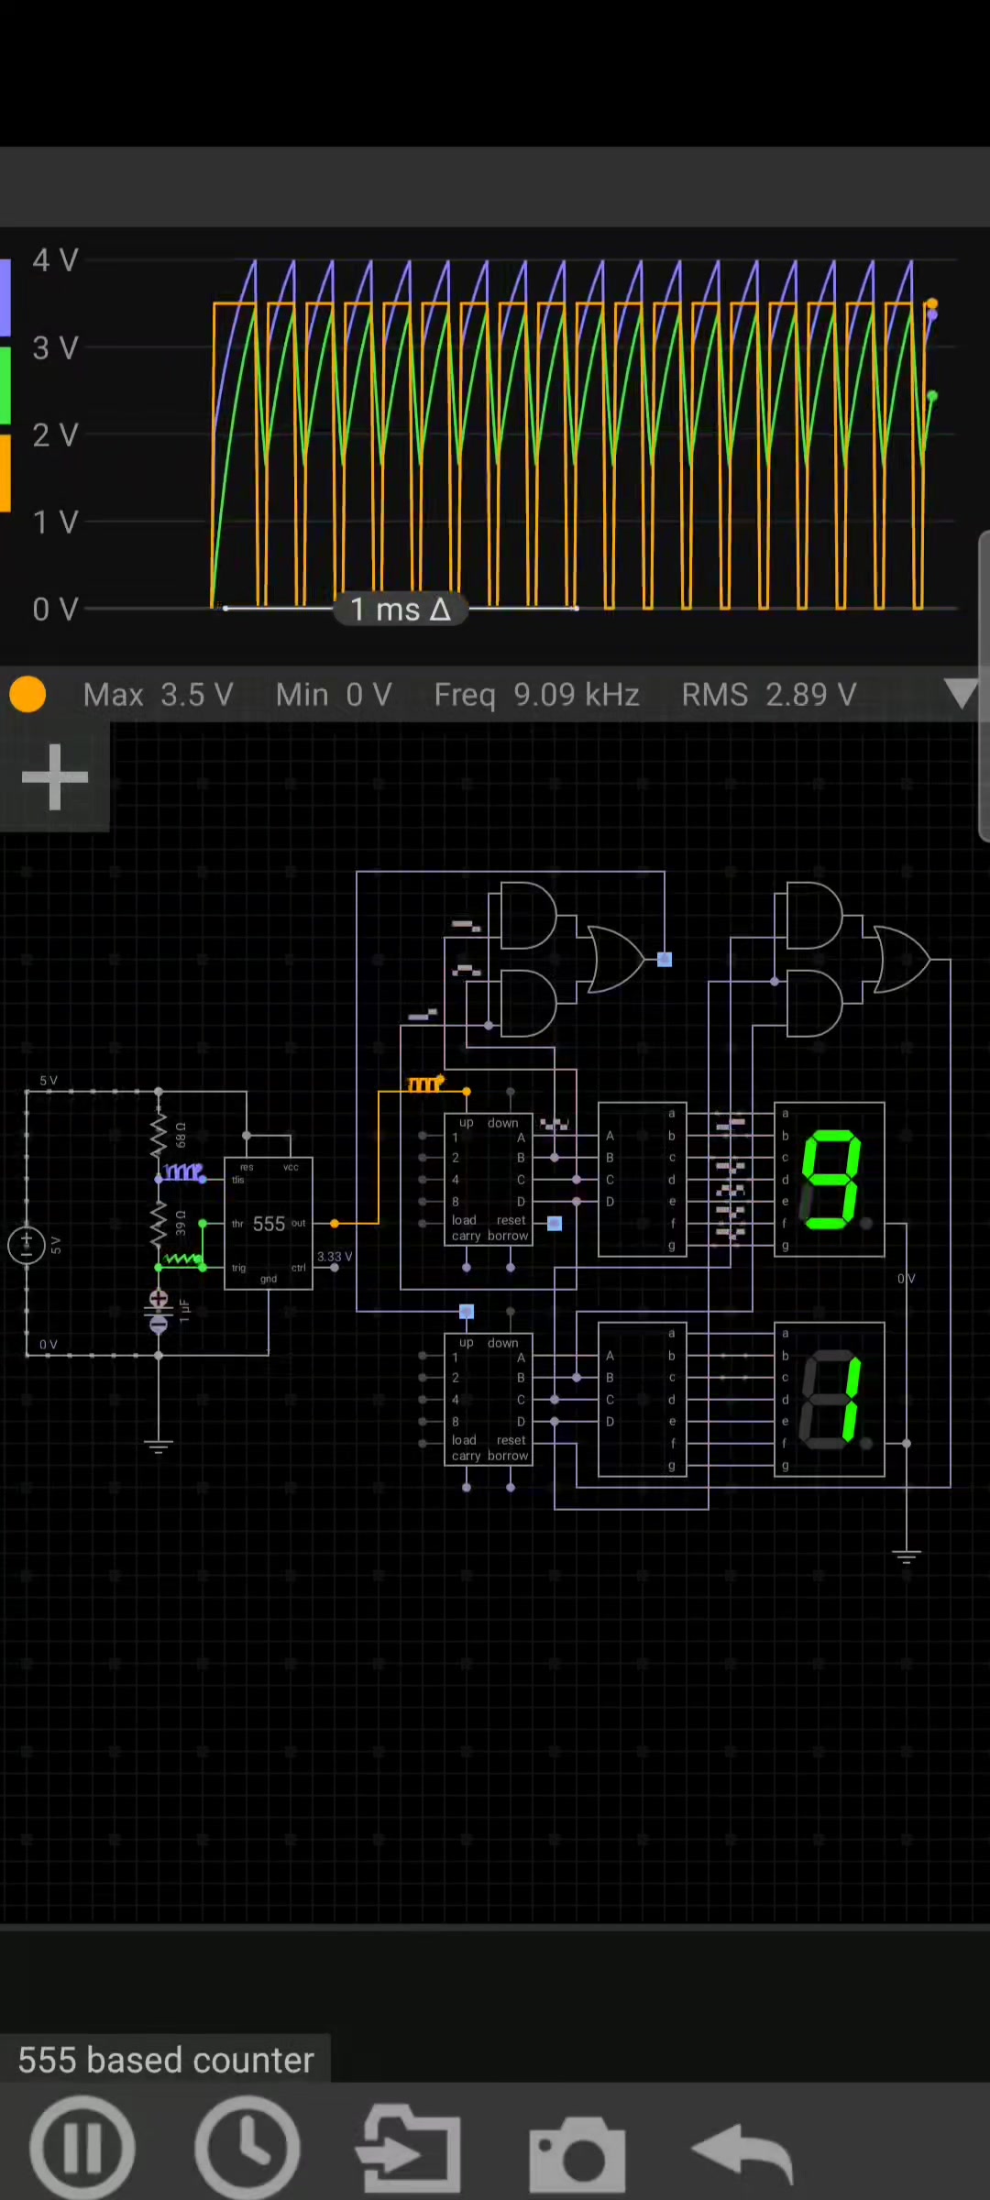Open the add component plus button
This screenshot has width=990, height=2200.
54,777
